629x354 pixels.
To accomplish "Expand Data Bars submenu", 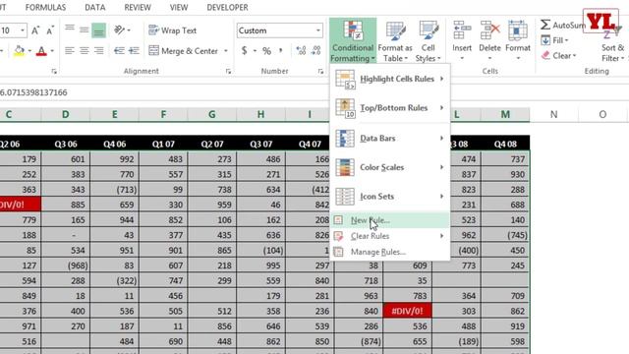I will pos(389,138).
